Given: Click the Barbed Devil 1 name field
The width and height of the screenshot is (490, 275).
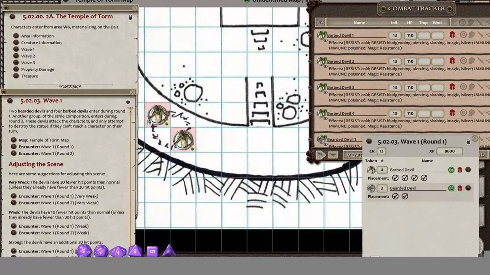Looking at the screenshot, I should (356, 36).
